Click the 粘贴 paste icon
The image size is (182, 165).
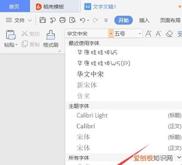(x=11, y=35)
